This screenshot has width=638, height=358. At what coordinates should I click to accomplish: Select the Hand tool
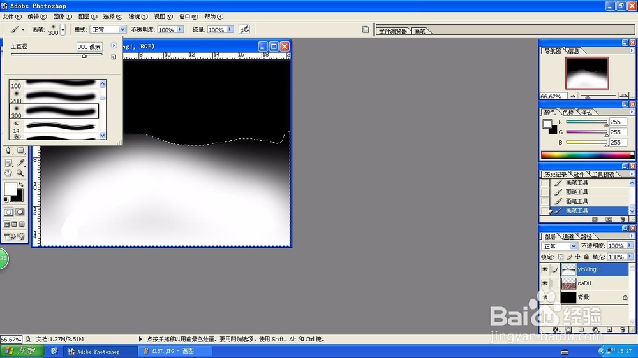point(9,173)
